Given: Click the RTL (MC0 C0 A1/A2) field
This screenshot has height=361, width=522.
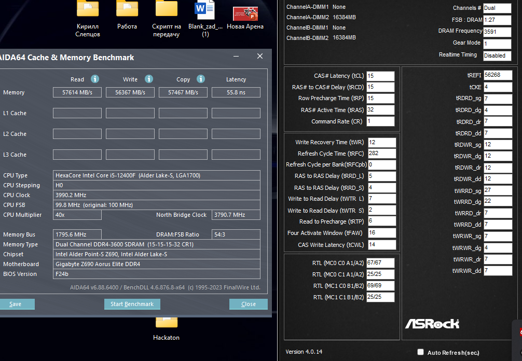Looking at the screenshot, I should 380,263.
